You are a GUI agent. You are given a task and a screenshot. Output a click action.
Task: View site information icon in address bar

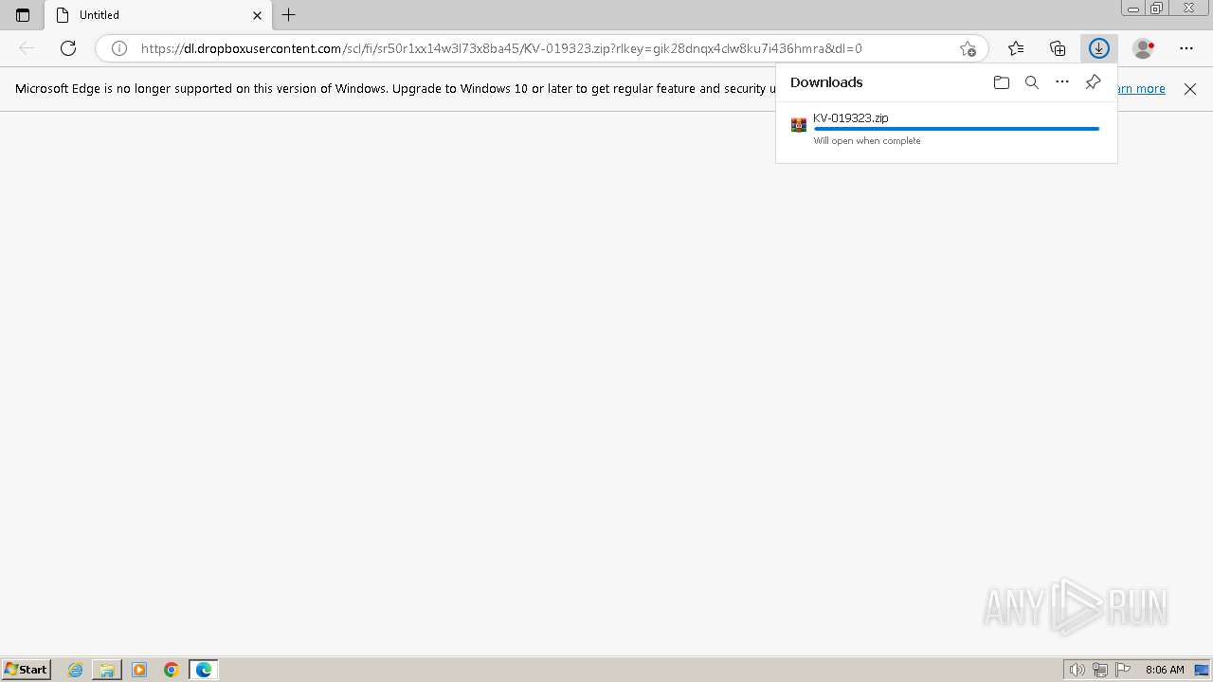[119, 48]
